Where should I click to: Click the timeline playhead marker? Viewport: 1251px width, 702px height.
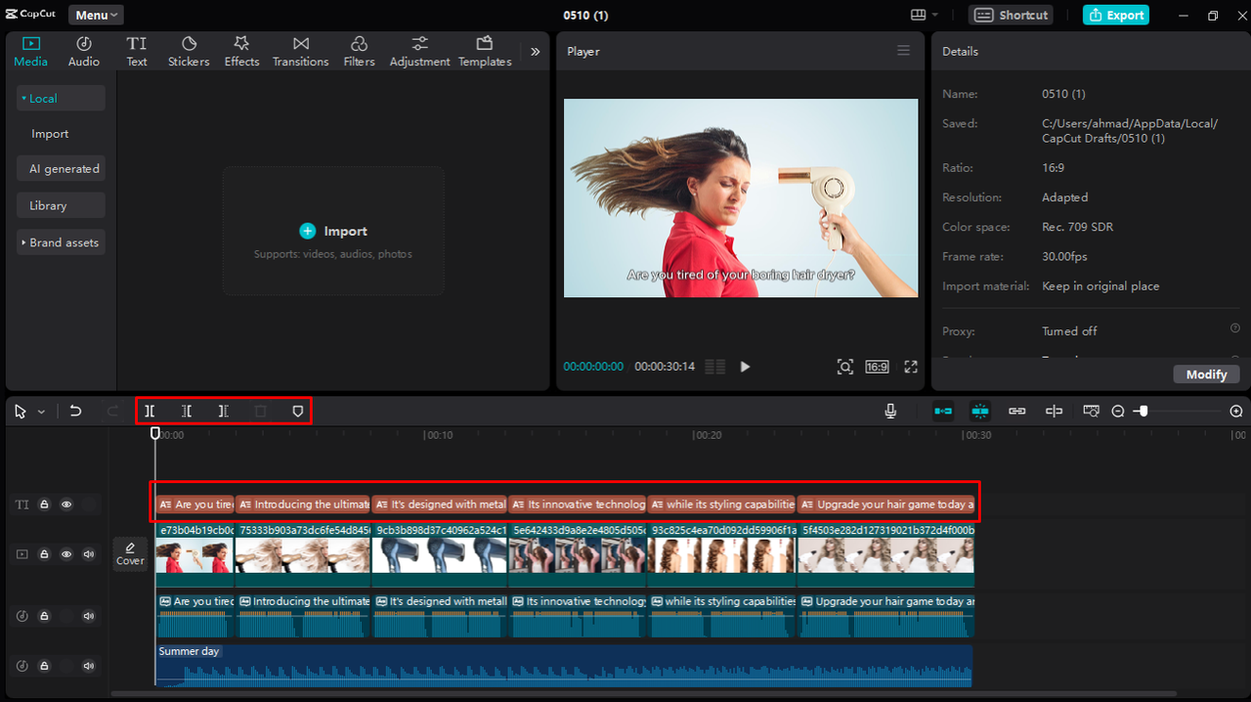(154, 432)
